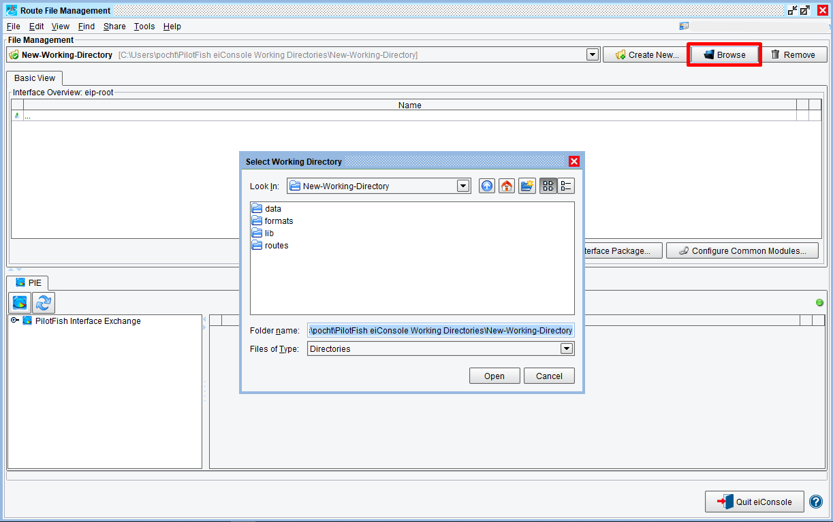Open the Edit menu
Viewport: 833px width, 522px height.
pos(36,27)
